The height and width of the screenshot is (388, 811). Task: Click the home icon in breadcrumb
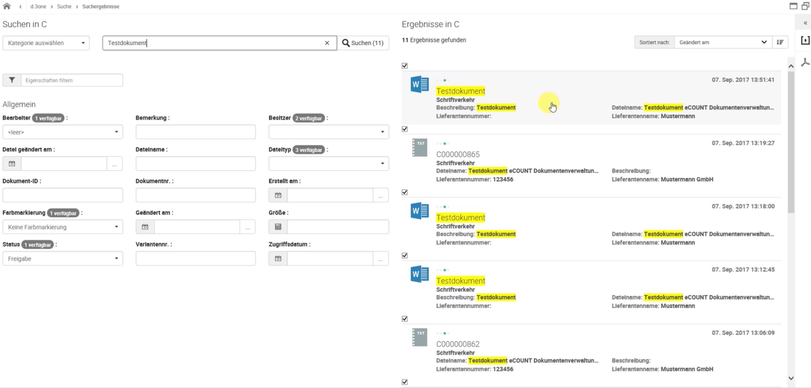(7, 6)
